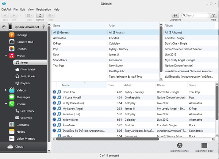Click in the Search field
Screen dimensions: 219x159
coord(195,15)
